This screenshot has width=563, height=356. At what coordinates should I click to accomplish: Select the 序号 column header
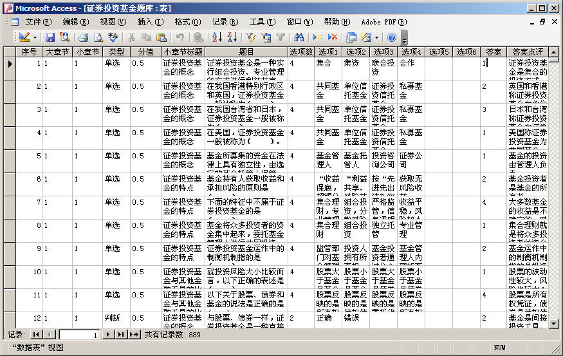[x=29, y=52]
